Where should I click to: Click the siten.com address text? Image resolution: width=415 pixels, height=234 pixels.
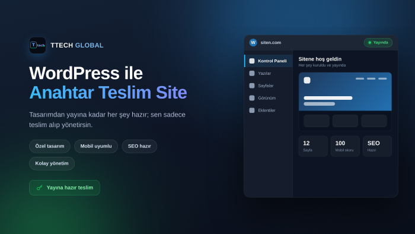271,42
